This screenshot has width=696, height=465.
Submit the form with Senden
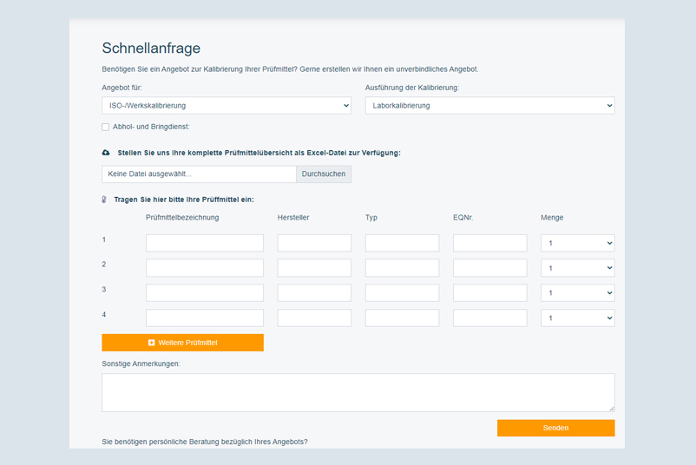(555, 428)
